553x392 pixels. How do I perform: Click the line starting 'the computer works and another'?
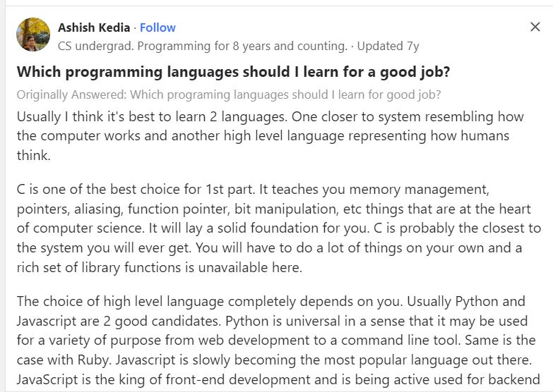263,136
